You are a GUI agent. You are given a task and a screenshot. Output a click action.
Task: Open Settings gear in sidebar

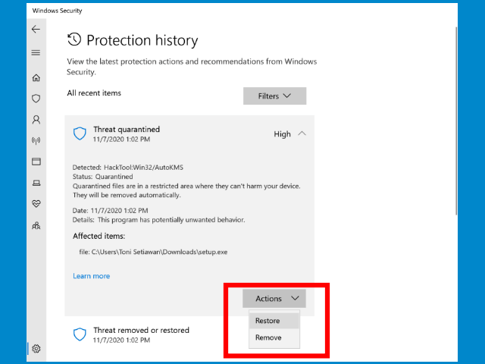click(36, 349)
